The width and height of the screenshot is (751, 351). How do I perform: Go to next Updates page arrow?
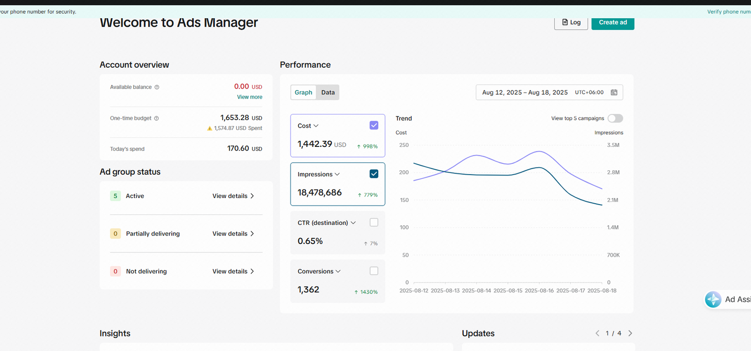(x=630, y=333)
